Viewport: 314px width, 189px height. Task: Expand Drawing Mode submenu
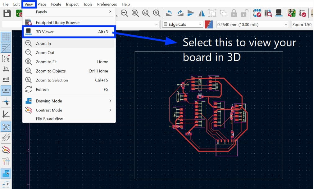[x=69, y=101]
